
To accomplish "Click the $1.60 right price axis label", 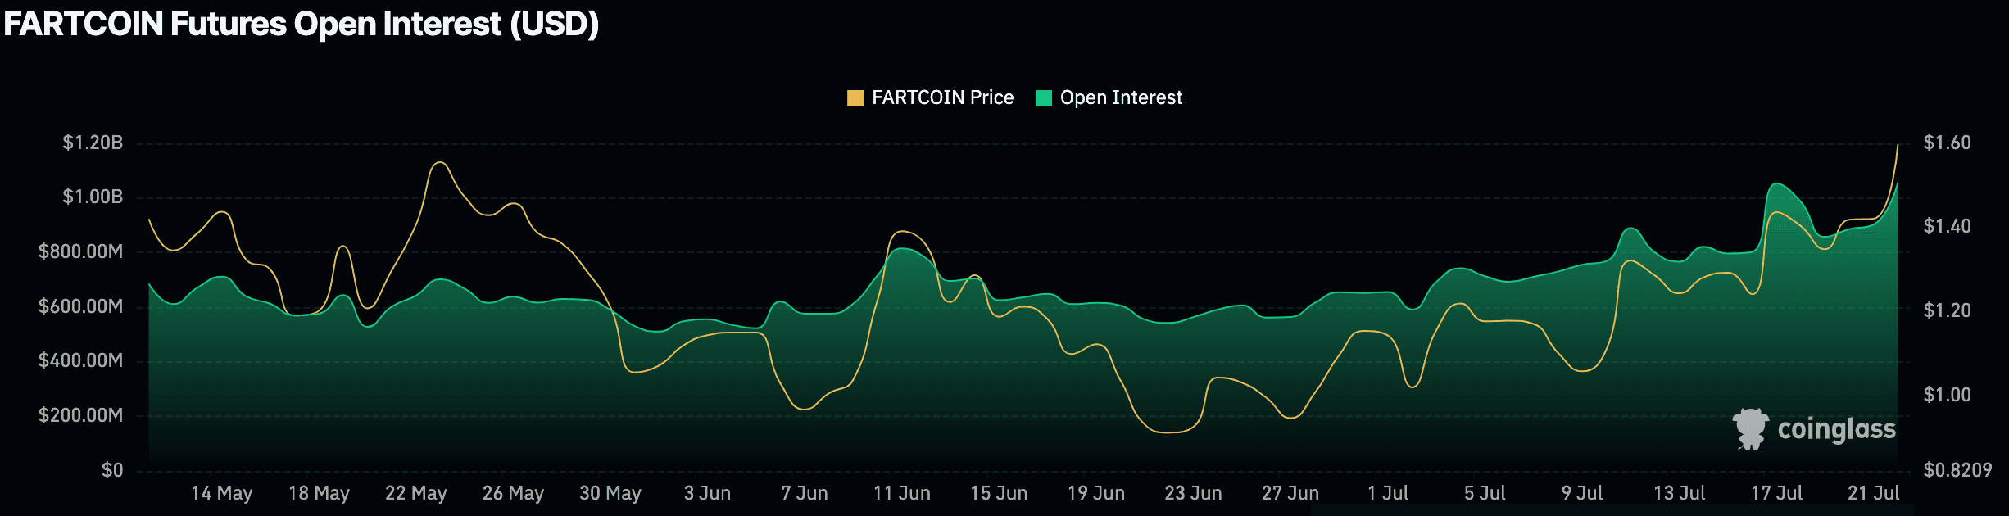I will (1948, 143).
